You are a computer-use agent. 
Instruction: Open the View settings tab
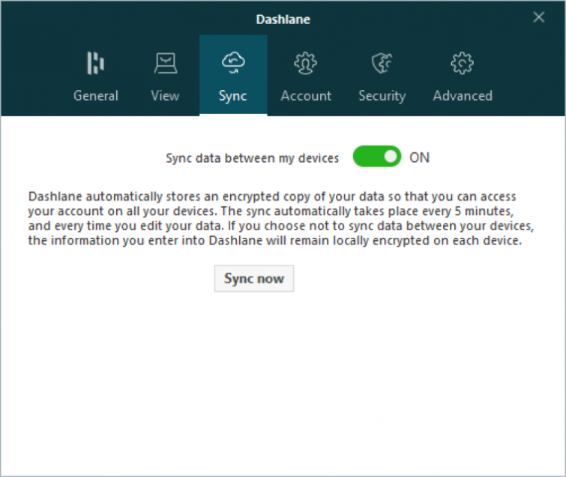[165, 76]
